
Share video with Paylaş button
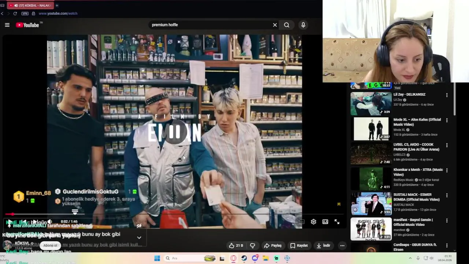(273, 246)
